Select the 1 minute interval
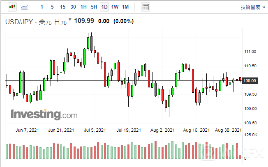 42,7
